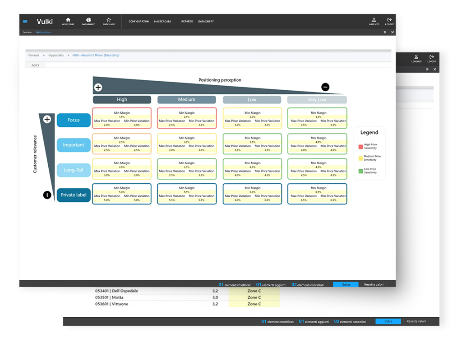Screen dimensions: 462x352
Task: Click the front window Logout icon
Action: pos(389,20)
